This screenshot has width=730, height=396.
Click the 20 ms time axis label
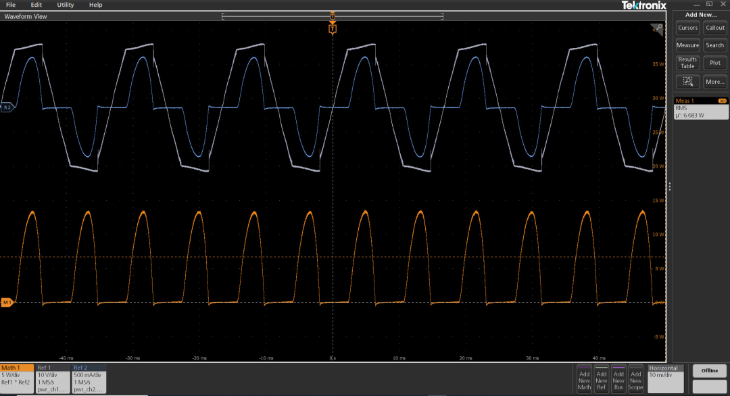pos(466,358)
